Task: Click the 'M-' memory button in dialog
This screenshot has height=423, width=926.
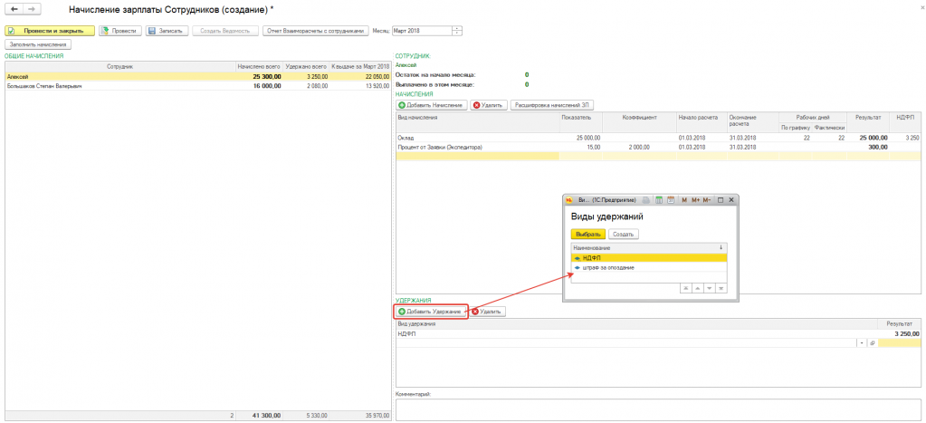Action: tap(708, 200)
